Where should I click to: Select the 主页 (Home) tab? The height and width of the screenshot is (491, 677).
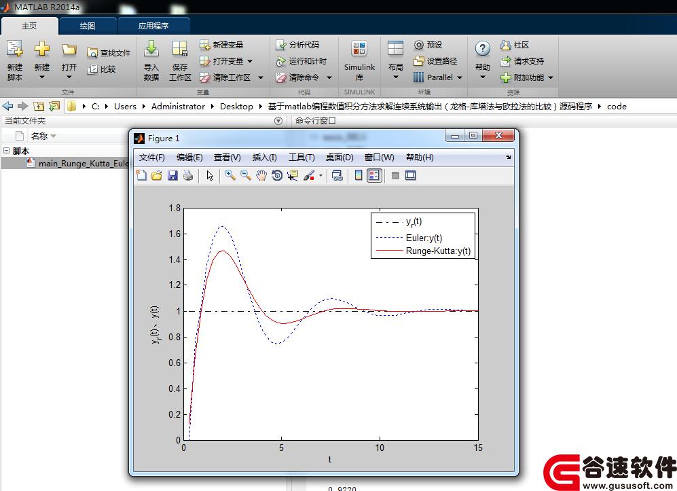(x=29, y=26)
